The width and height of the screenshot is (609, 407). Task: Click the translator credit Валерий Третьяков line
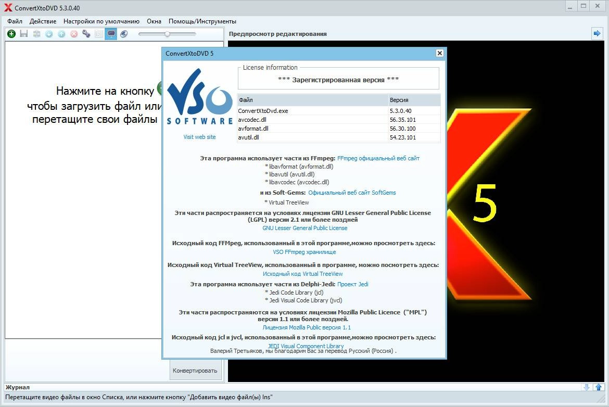[x=303, y=351]
